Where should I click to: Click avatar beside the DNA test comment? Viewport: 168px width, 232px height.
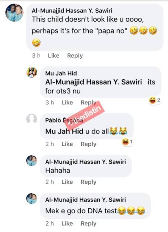(32, 198)
